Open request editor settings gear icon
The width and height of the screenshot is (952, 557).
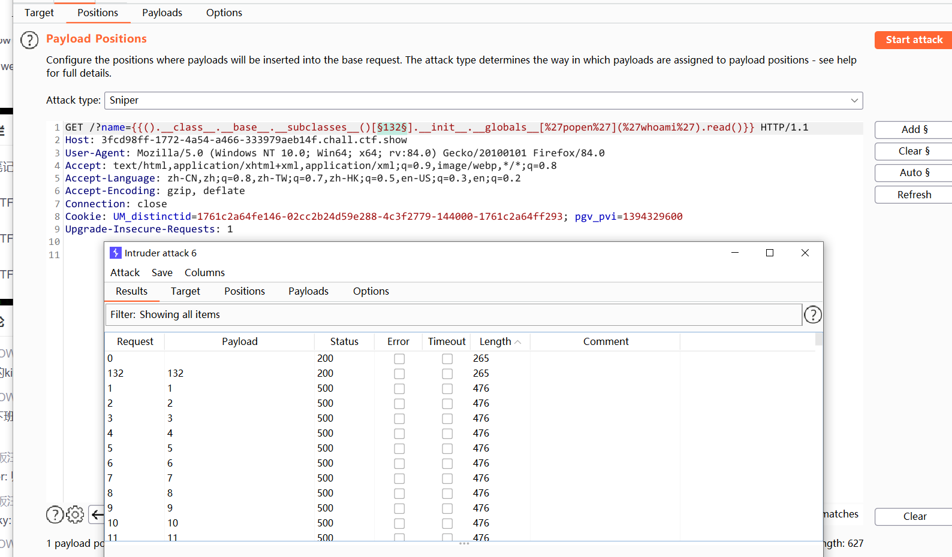click(75, 514)
